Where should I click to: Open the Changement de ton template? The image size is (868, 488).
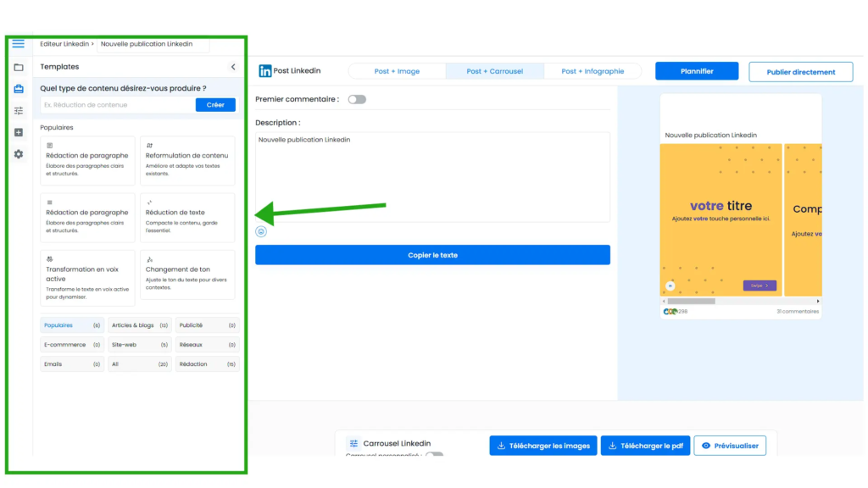[x=187, y=275]
